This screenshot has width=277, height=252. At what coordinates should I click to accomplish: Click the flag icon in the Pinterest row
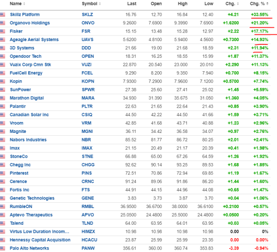3,173
